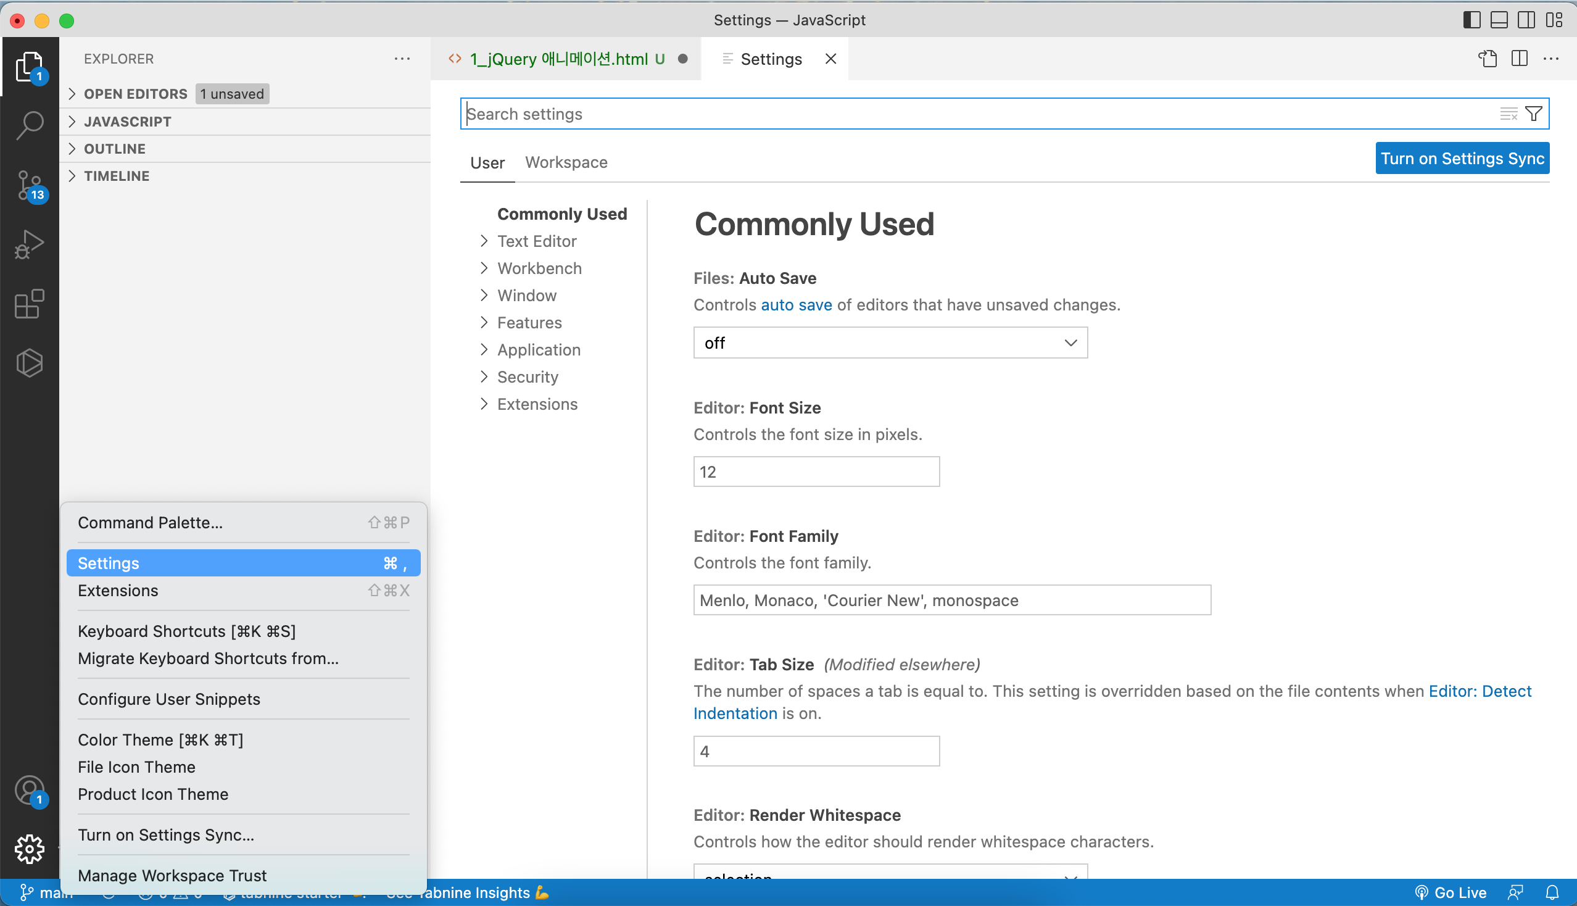Toggle the primary side bar visibility
Image resolution: width=1577 pixels, height=906 pixels.
tap(1471, 20)
